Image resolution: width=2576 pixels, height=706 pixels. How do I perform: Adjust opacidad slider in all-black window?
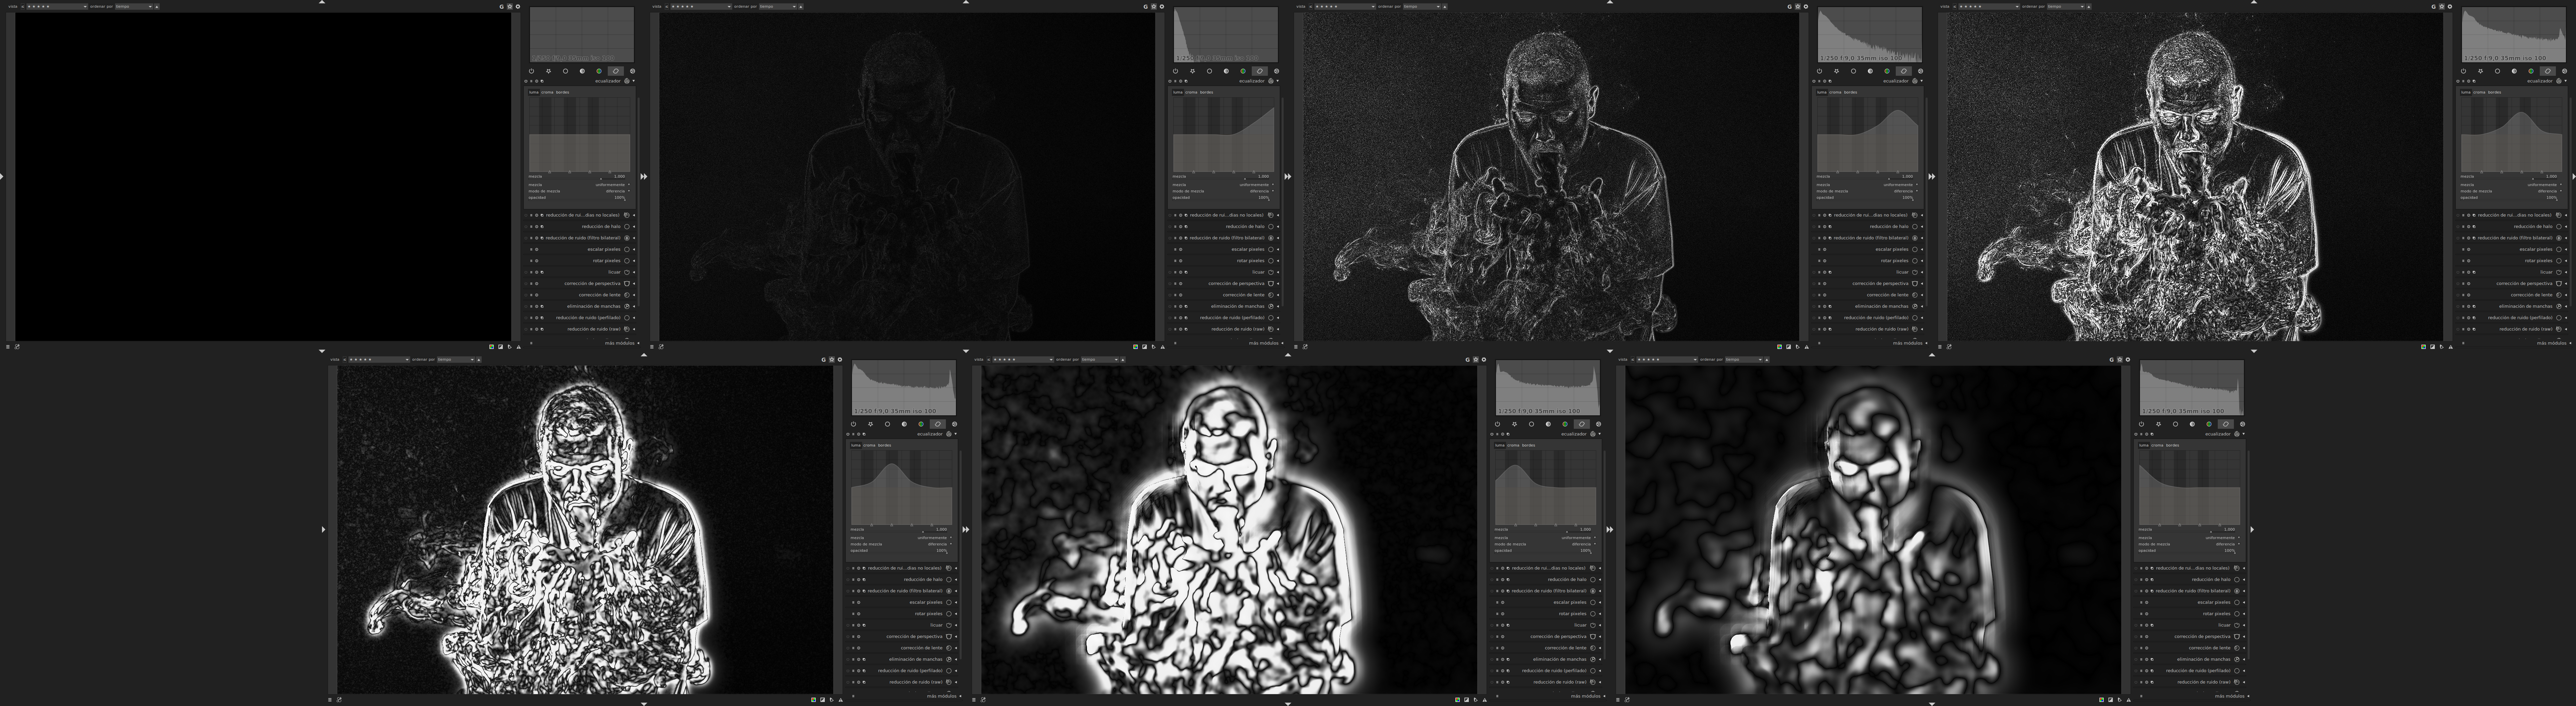coord(577,198)
